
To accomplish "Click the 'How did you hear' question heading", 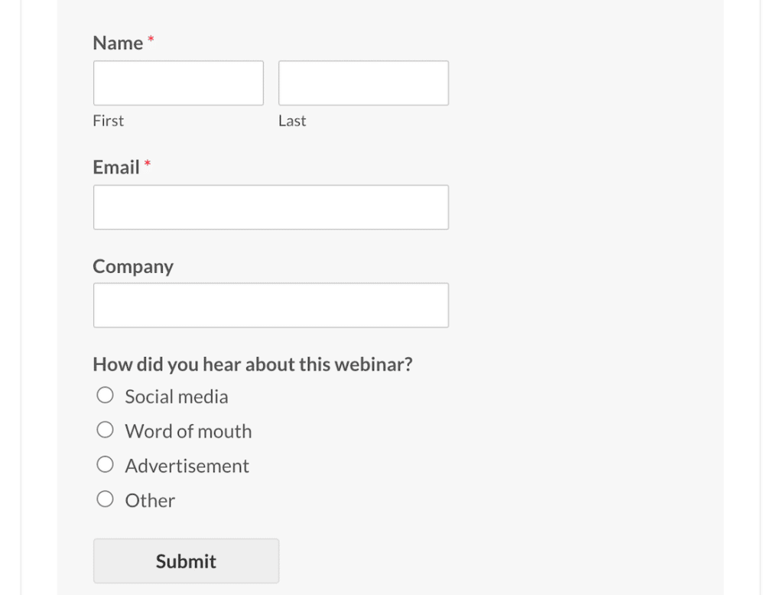I will 252,365.
